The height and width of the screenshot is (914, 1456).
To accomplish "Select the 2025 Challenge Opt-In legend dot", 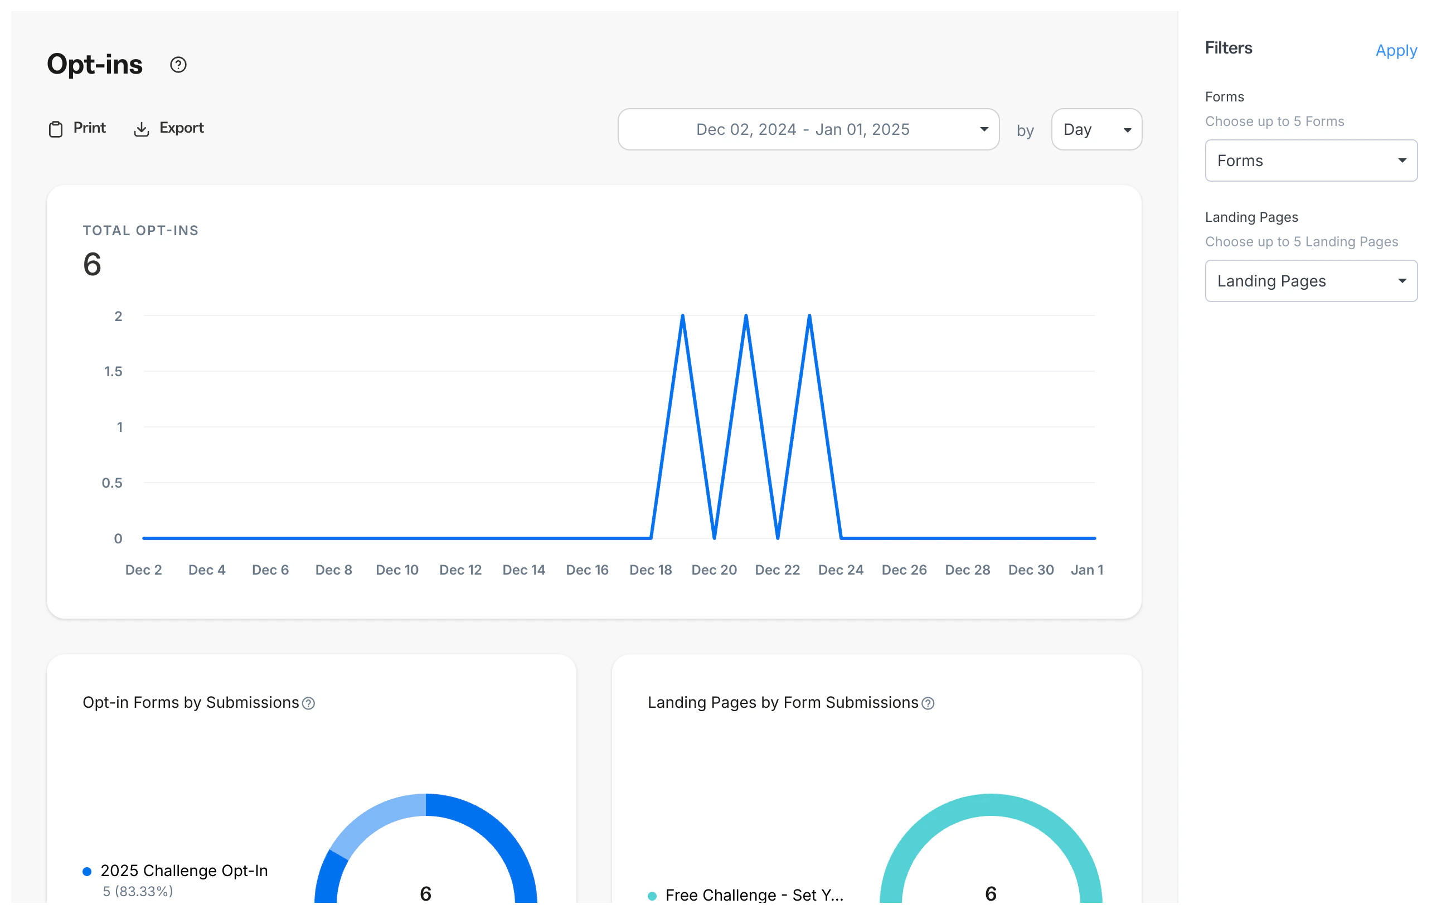I will [x=88, y=871].
